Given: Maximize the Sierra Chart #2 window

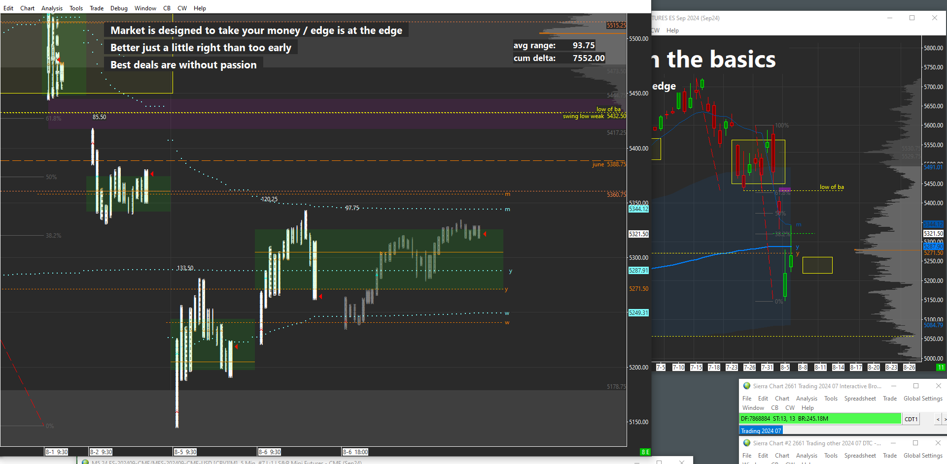Looking at the screenshot, I should click(915, 443).
